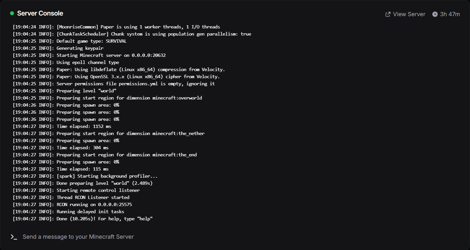Screen dimensions: 470x250
Task: Open the View Server link
Action: pos(409,14)
